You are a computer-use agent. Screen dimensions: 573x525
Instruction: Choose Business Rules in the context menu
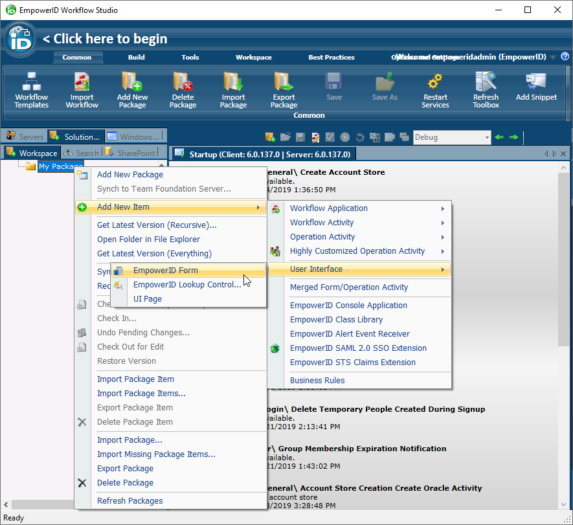coord(317,381)
